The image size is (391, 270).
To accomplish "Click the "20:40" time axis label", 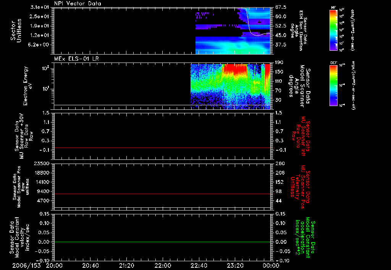I will pyautogui.click(x=90, y=265).
